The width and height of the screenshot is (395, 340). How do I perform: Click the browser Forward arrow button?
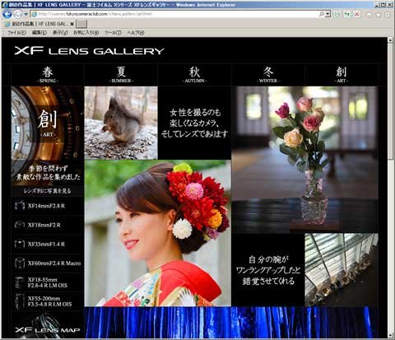point(18,14)
